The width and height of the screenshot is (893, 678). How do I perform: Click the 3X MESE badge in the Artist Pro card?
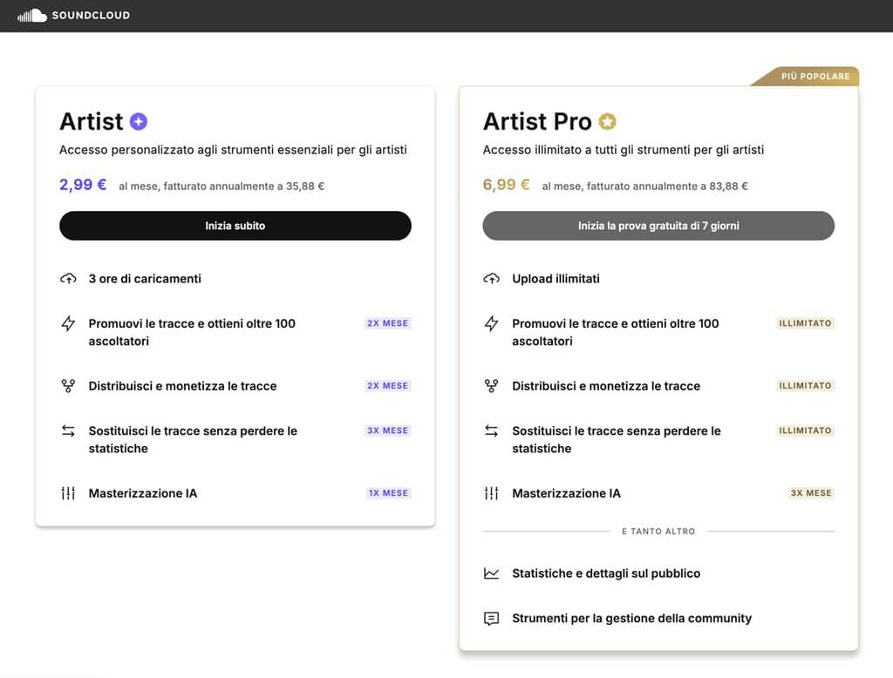coord(811,493)
